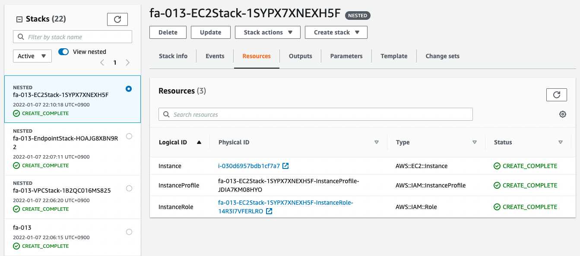Open the Template tab

[x=394, y=56]
